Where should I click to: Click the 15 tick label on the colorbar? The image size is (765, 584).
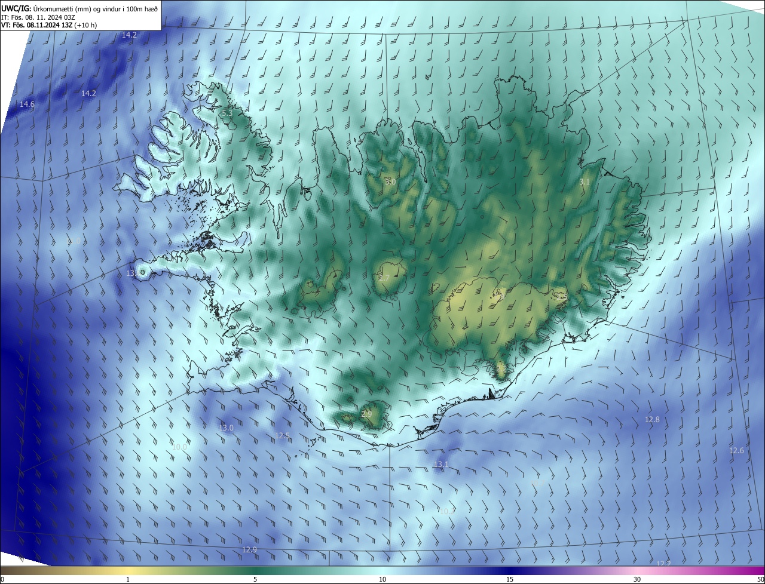click(x=510, y=579)
